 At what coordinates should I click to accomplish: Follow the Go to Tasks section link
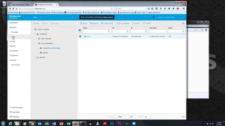tap(106, 17)
